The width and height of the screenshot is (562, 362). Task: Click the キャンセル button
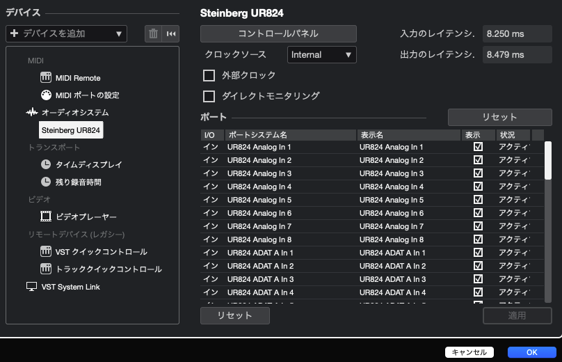pyautogui.click(x=469, y=352)
